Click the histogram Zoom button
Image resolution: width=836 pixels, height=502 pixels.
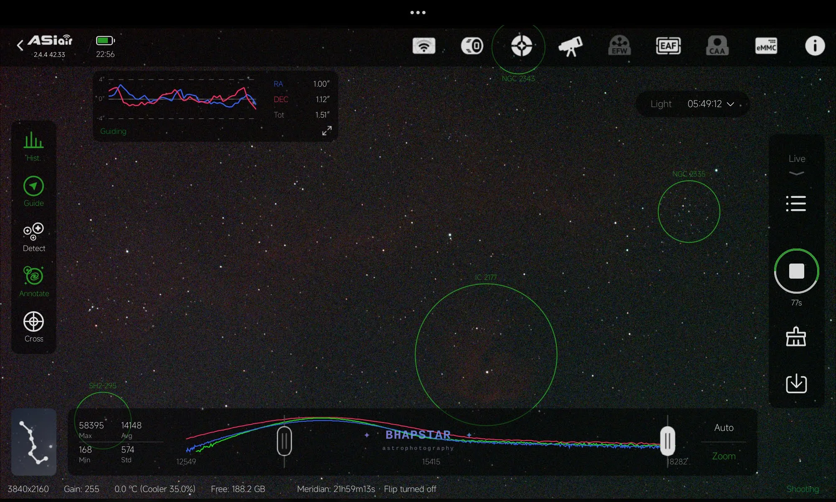(724, 456)
